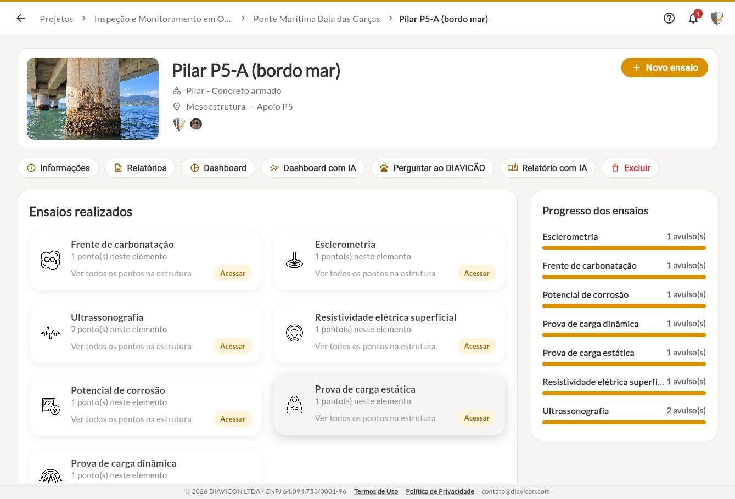The width and height of the screenshot is (735, 499).
Task: Click the Potencial de corrosão meter icon
Action: 51,406
